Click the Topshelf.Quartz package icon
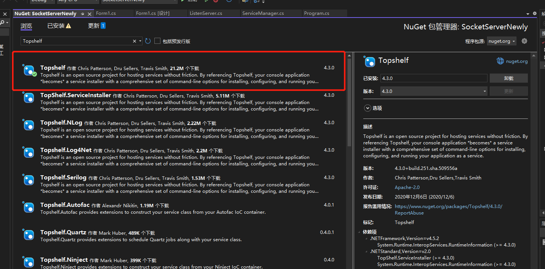545x269 pixels. pyautogui.click(x=29, y=235)
